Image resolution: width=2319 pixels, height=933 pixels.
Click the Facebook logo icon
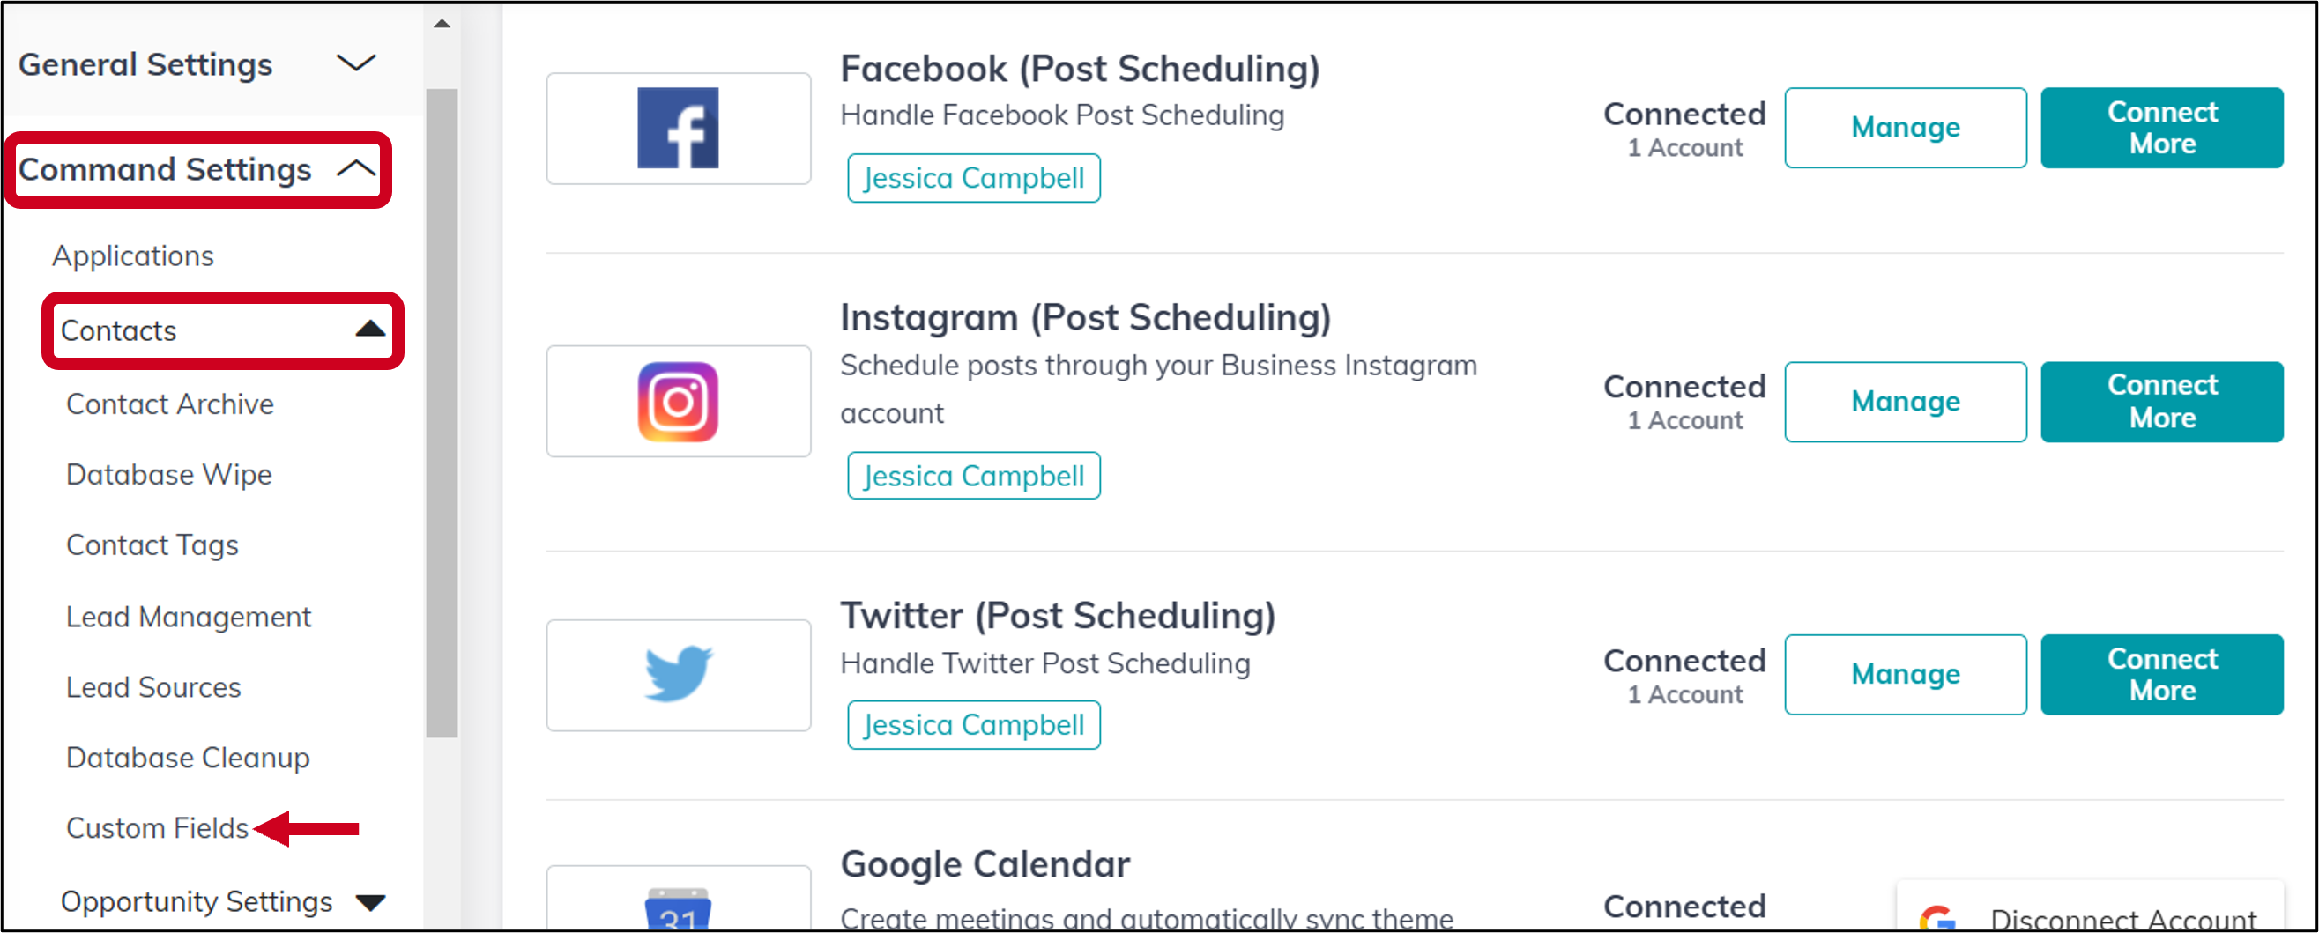tap(678, 128)
